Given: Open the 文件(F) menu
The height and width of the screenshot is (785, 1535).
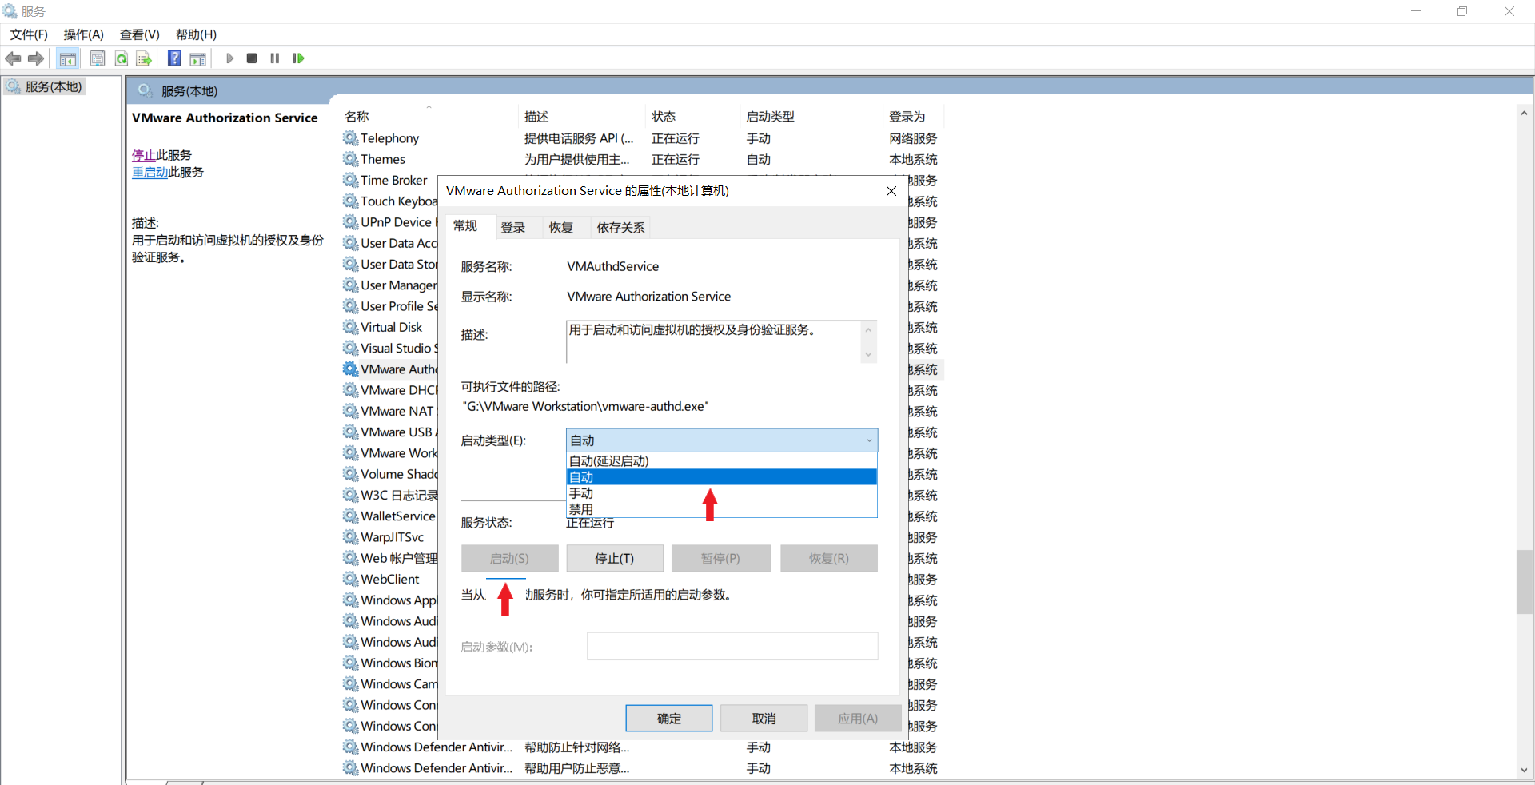Looking at the screenshot, I should (29, 34).
